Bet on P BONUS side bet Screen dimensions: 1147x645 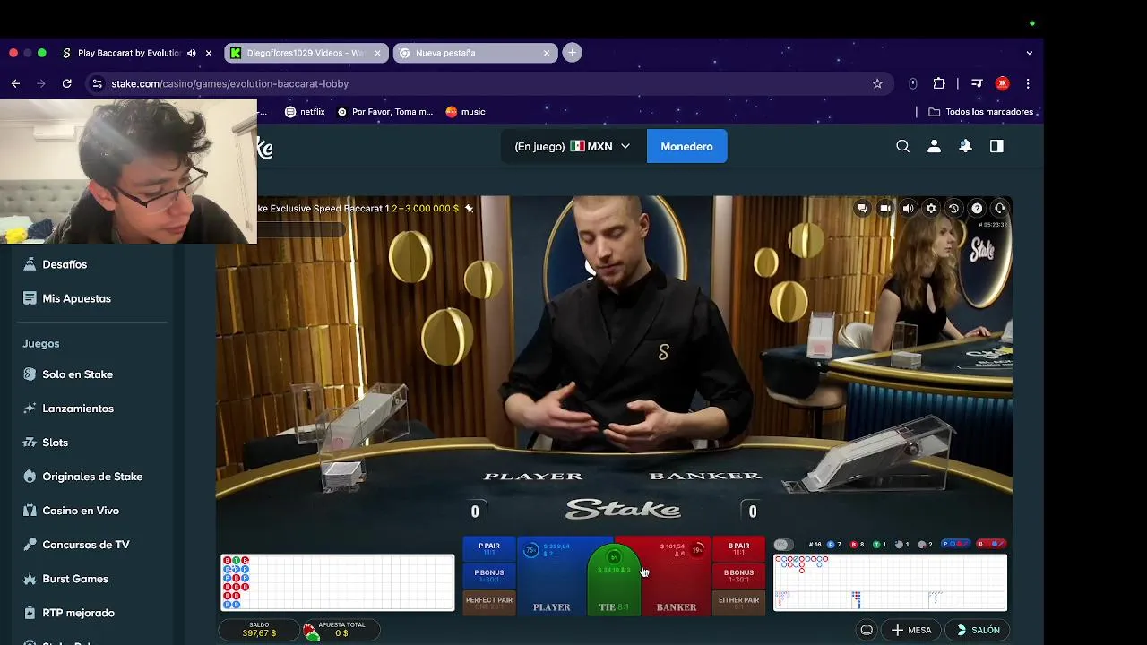489,575
